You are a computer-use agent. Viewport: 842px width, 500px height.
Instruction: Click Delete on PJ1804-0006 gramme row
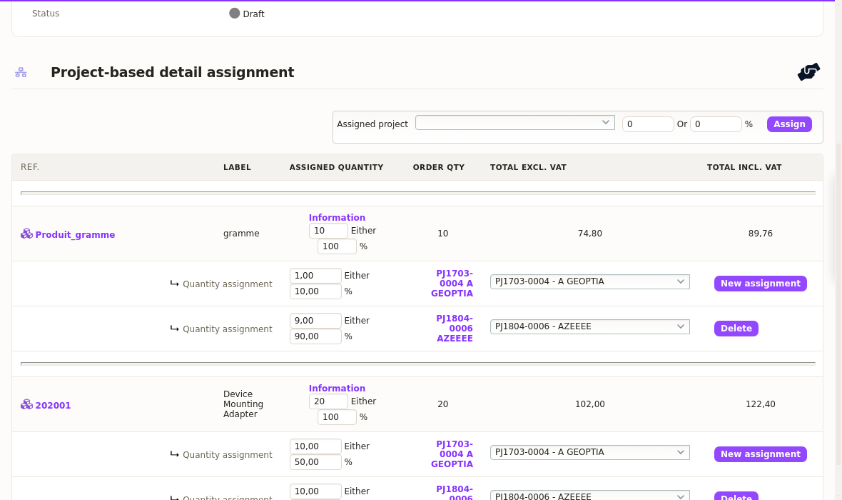point(736,329)
